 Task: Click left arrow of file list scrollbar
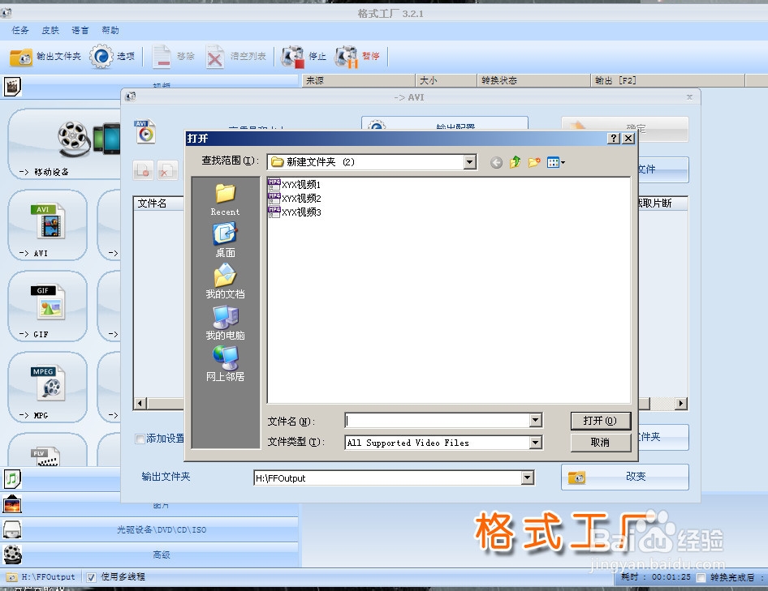pyautogui.click(x=140, y=404)
